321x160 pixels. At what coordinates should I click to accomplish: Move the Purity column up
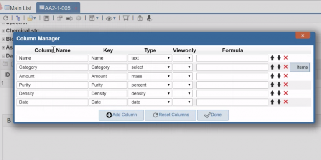[272, 85]
